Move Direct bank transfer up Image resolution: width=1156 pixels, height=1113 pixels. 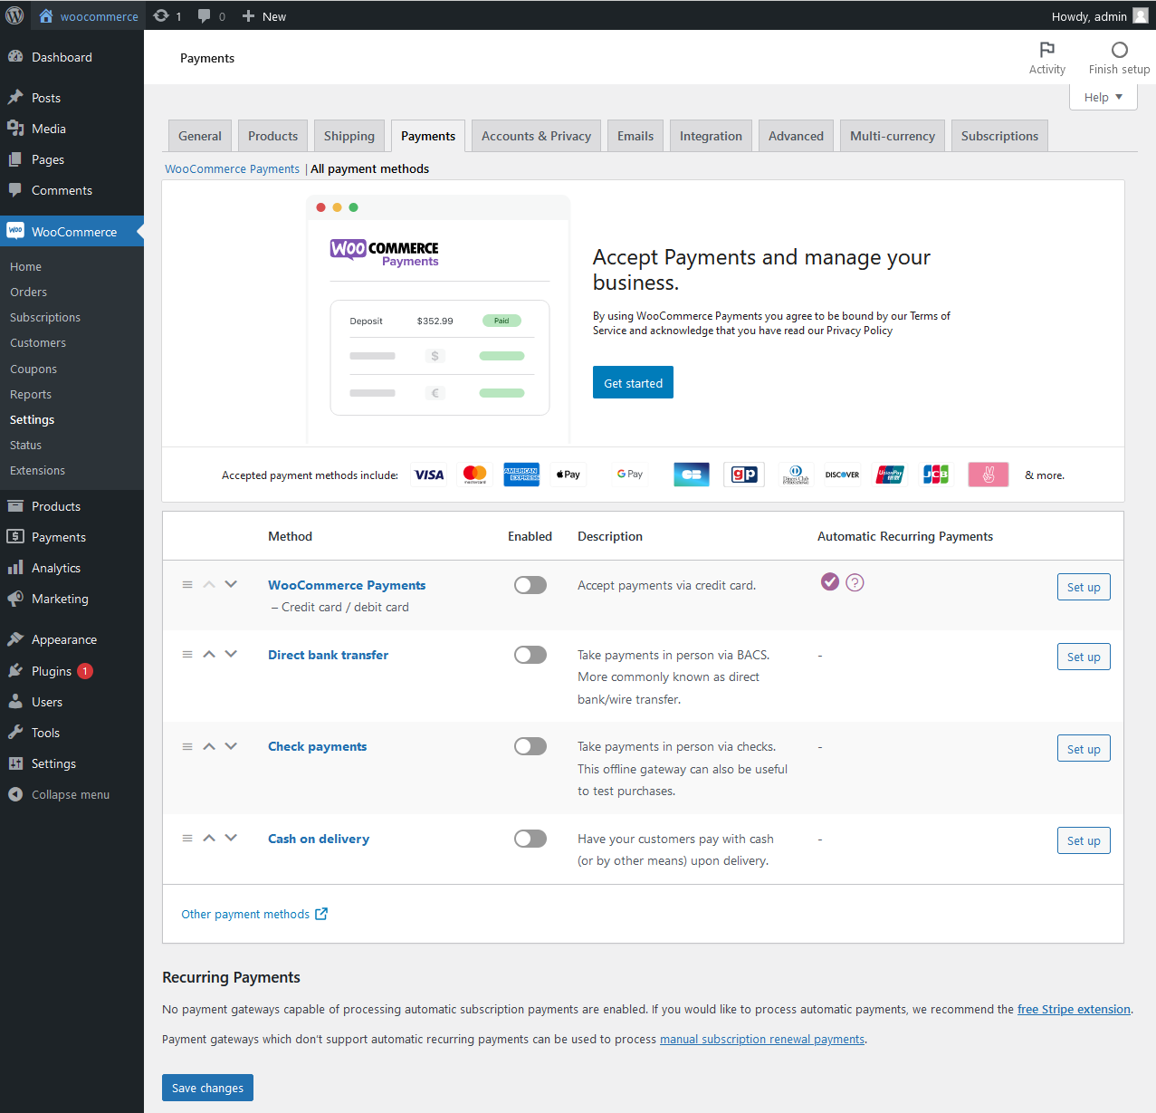click(x=209, y=654)
